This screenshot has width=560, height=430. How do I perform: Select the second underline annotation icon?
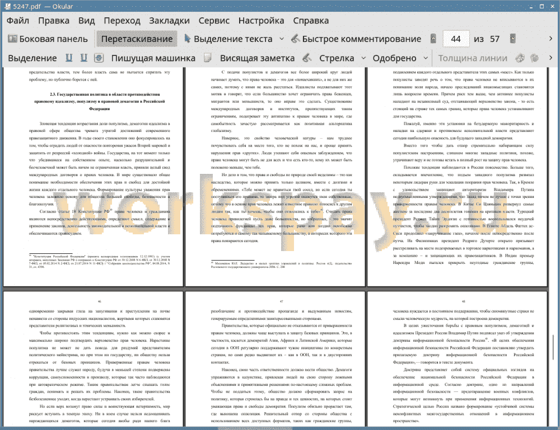coord(84,58)
